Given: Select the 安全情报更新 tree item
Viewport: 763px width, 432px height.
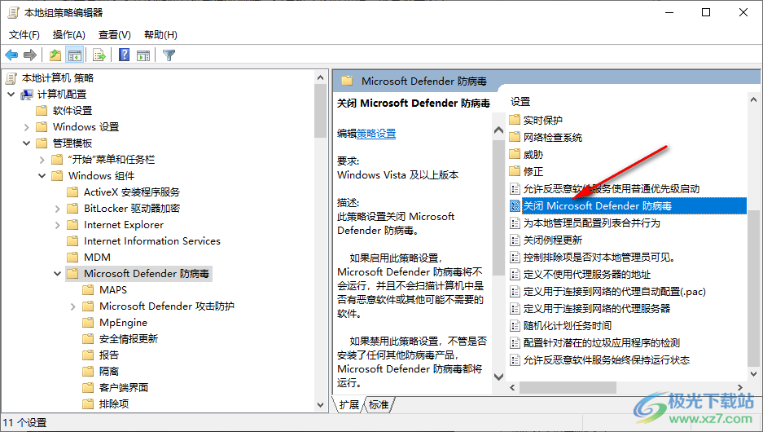Looking at the screenshot, I should click(x=129, y=339).
